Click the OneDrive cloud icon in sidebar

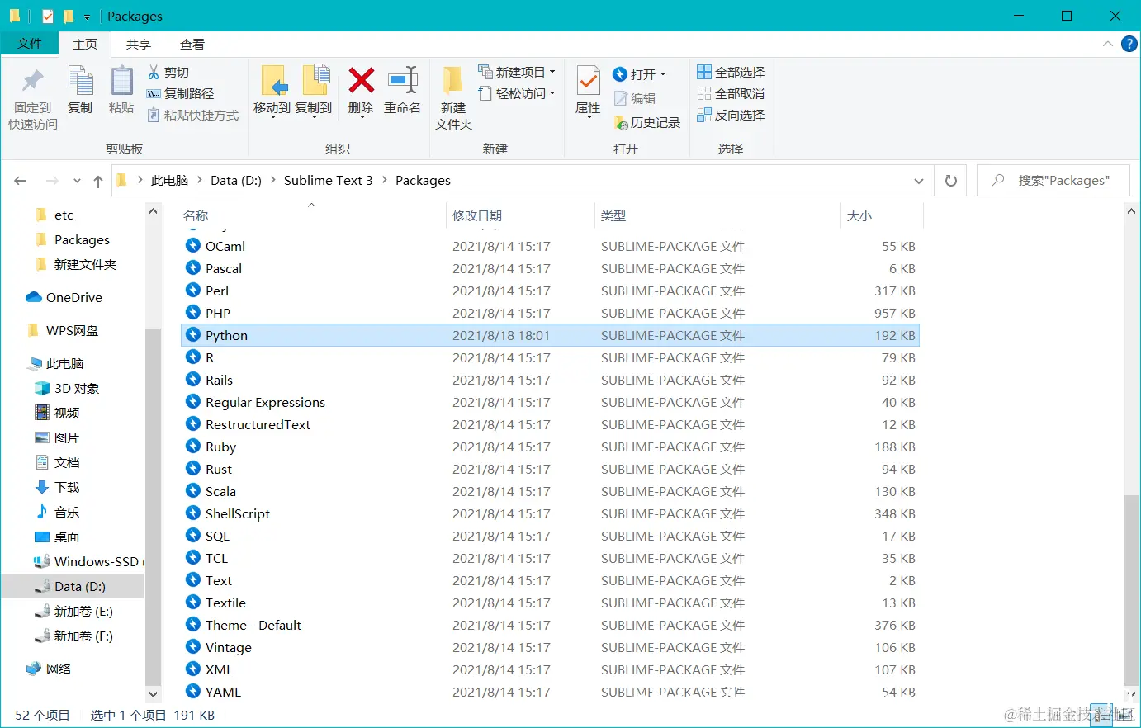coord(34,297)
